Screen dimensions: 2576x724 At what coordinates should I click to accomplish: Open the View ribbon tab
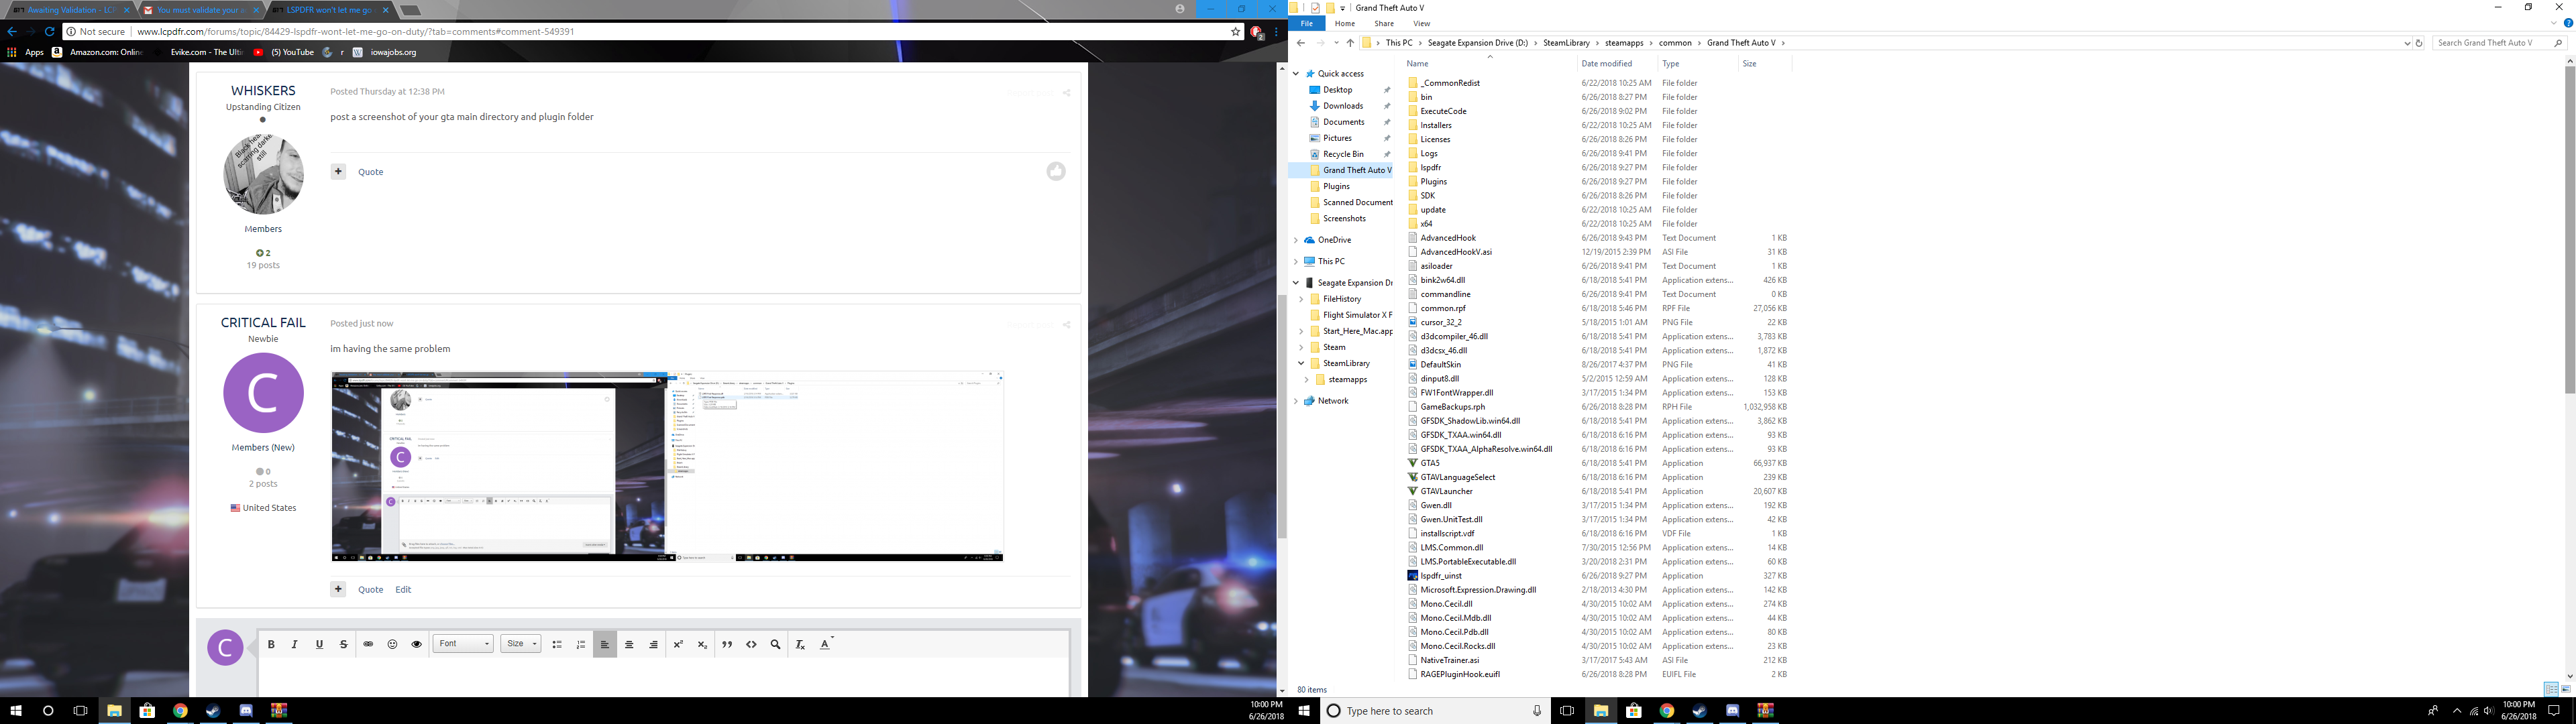1421,24
